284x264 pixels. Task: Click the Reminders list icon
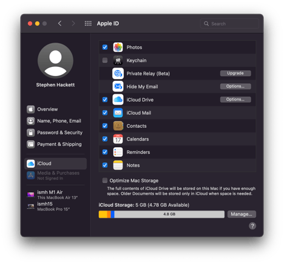pos(118,152)
